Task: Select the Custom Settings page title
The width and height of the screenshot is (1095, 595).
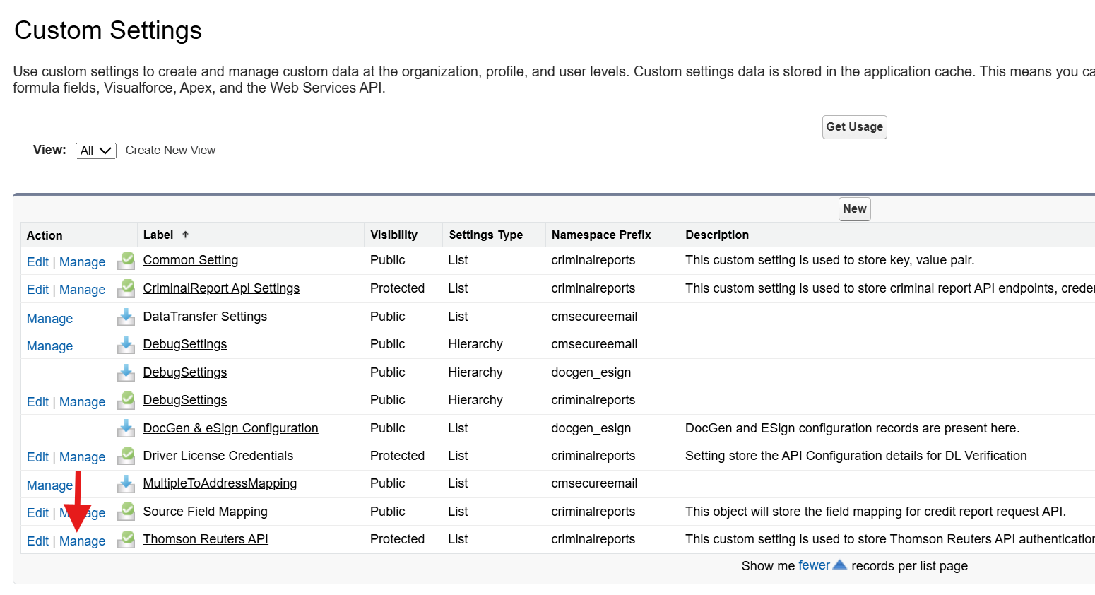Action: (108, 30)
